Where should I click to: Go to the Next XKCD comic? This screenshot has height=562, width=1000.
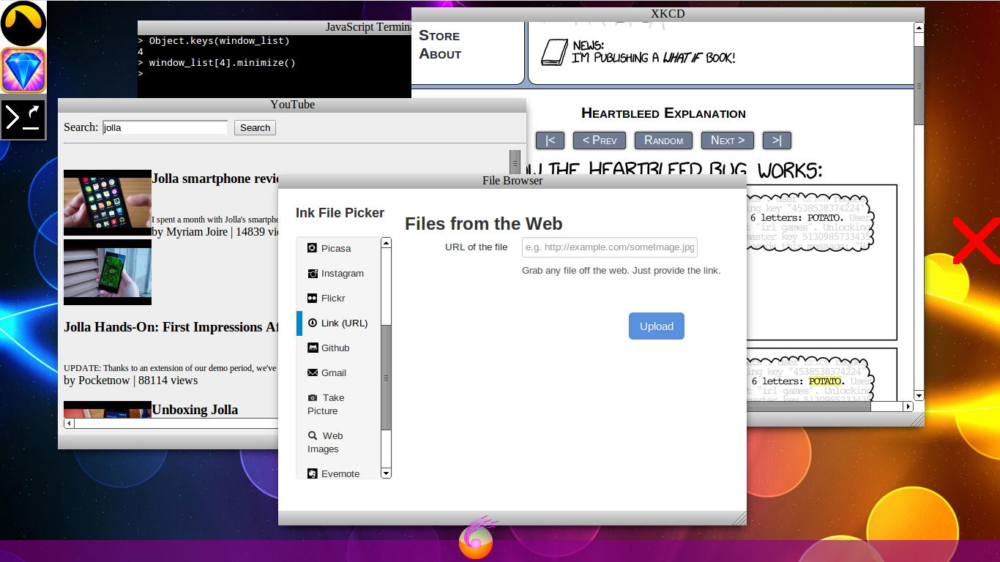(x=727, y=140)
